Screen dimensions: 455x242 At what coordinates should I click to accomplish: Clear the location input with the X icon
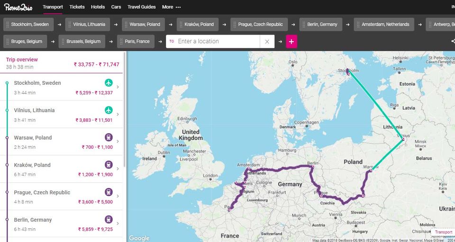pyautogui.click(x=267, y=42)
